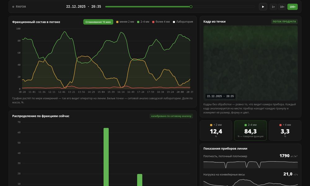Click the density value '1790'
Image resolution: width=310 pixels, height=186 pixels.
point(284,156)
